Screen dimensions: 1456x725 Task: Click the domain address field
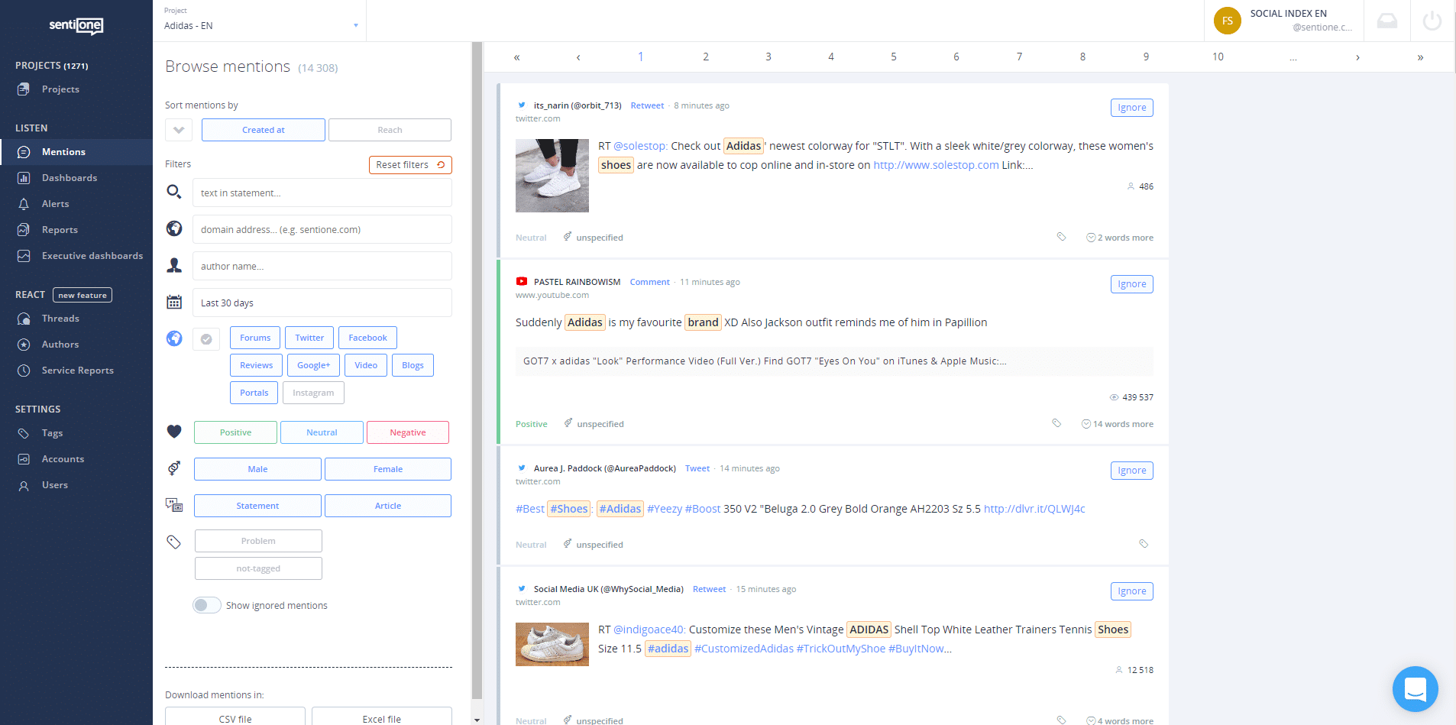click(322, 229)
